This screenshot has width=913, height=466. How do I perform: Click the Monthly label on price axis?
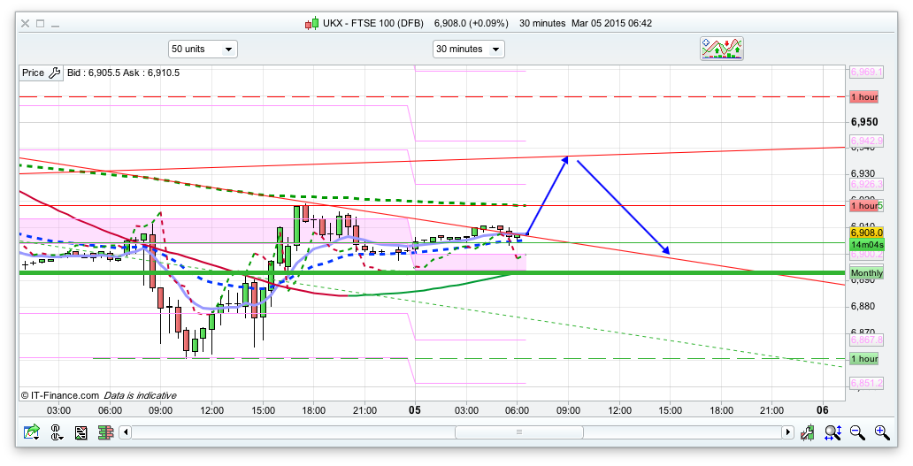click(866, 274)
